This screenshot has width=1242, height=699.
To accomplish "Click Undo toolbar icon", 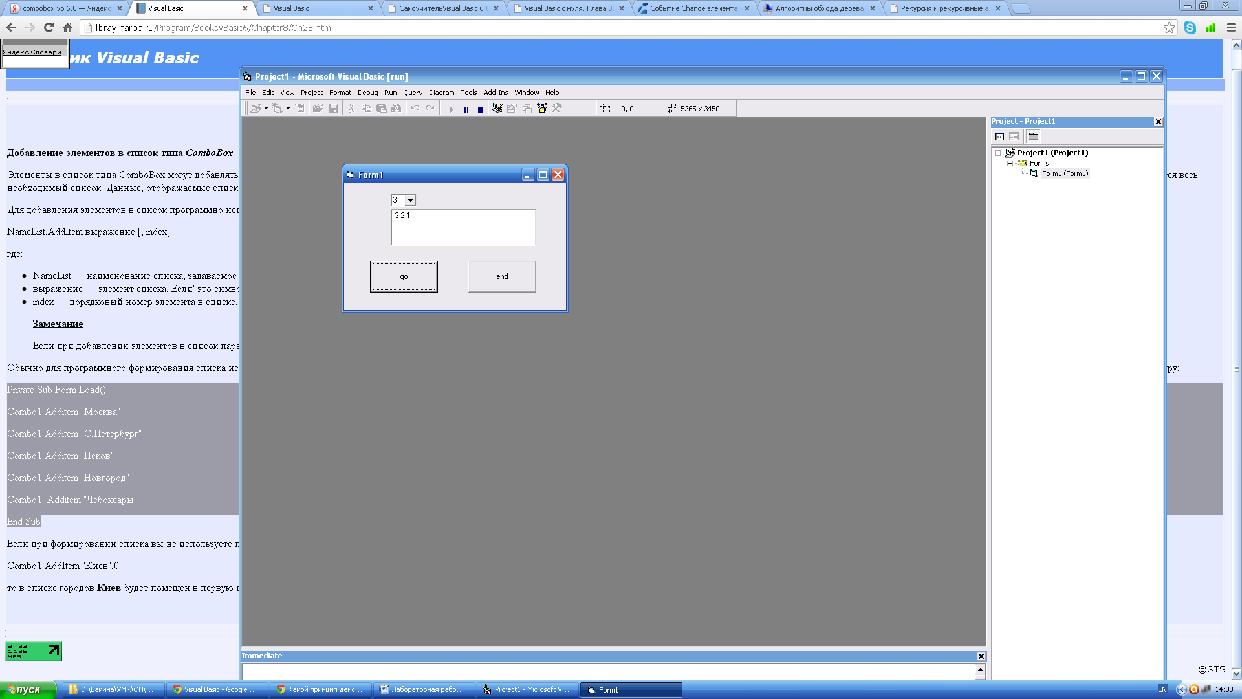I will [x=415, y=108].
